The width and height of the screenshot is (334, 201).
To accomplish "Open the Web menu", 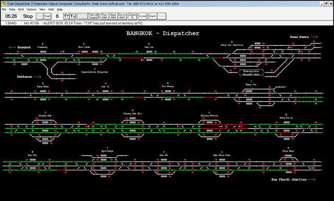I will tap(51, 9).
